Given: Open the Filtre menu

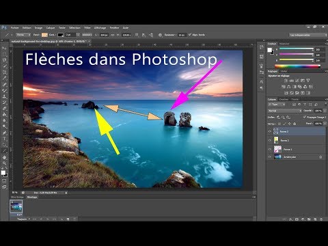Looking at the screenshot, I should coord(87,28).
